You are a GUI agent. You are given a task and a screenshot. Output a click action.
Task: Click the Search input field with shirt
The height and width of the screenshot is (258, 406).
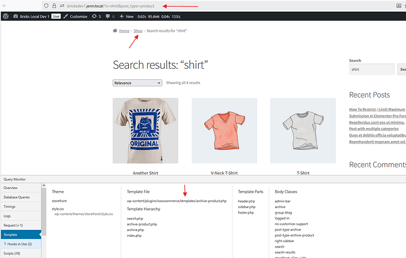point(371,69)
